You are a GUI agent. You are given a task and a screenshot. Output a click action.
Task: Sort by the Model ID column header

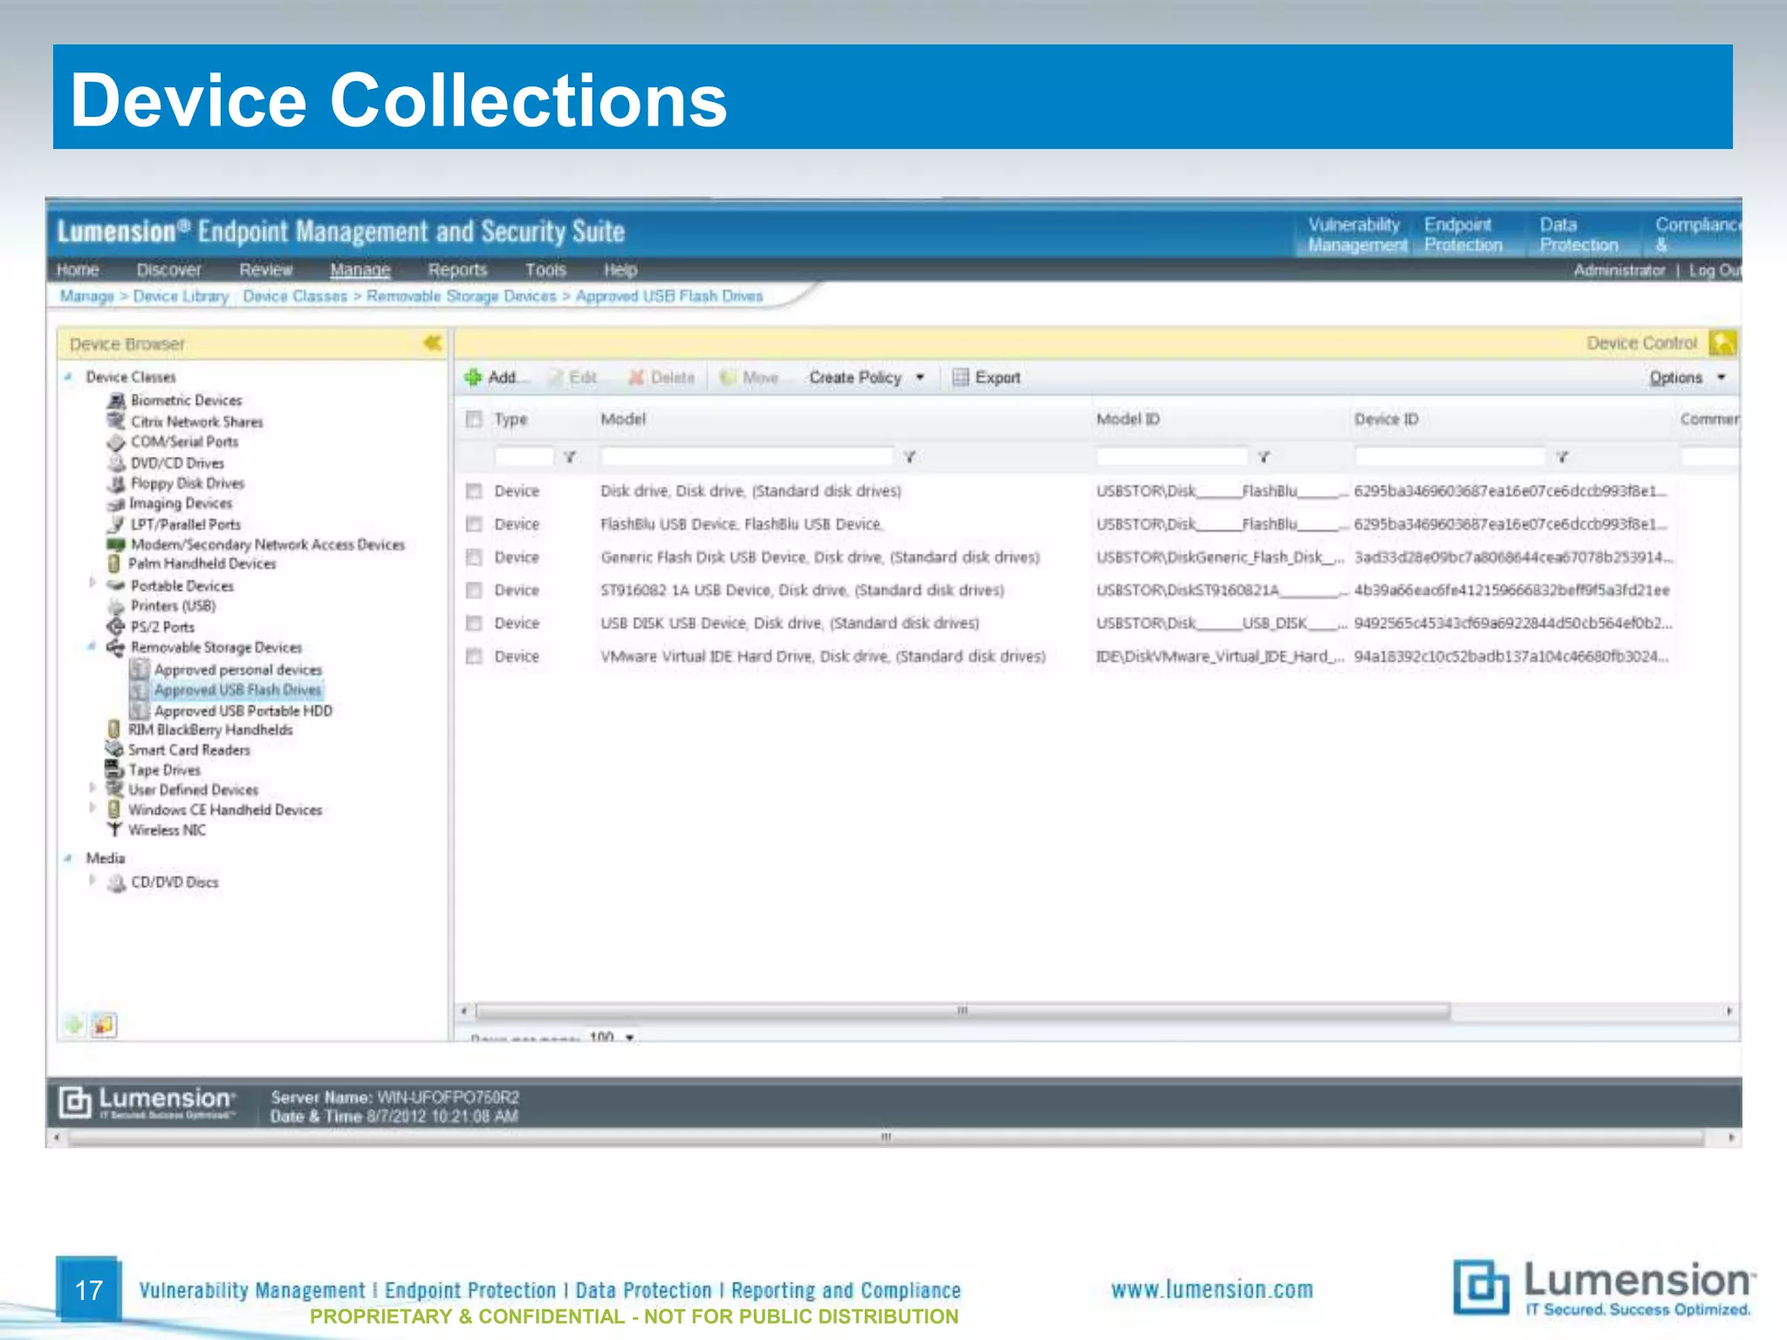(1127, 420)
